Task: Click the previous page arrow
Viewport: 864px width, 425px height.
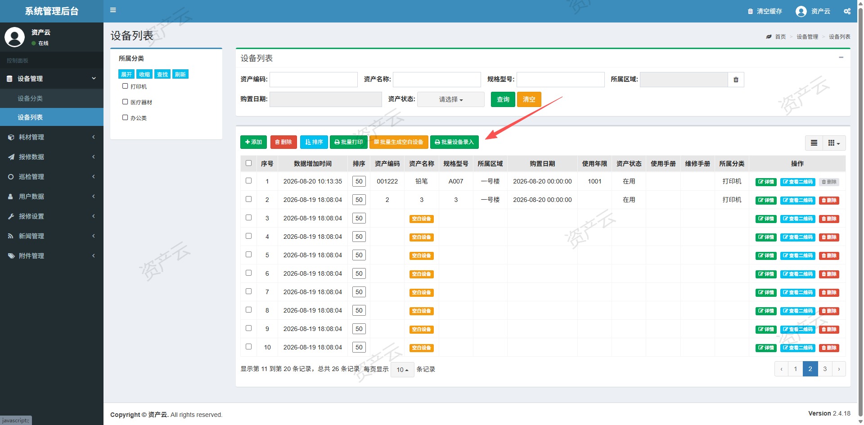Action: point(782,369)
